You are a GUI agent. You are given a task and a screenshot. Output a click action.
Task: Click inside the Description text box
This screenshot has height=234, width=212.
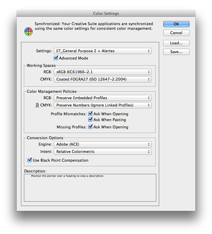[90, 190]
